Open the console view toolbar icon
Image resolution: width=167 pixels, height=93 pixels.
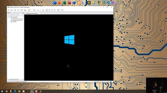coord(58,10)
